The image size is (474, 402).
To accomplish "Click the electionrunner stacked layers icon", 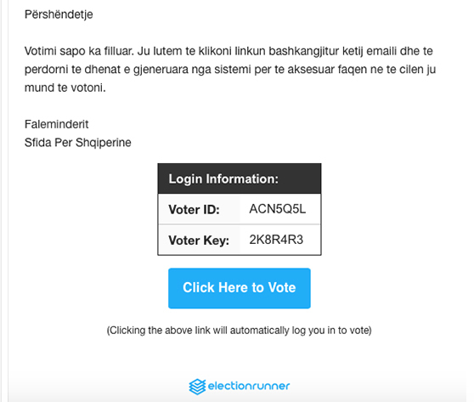I will (197, 387).
